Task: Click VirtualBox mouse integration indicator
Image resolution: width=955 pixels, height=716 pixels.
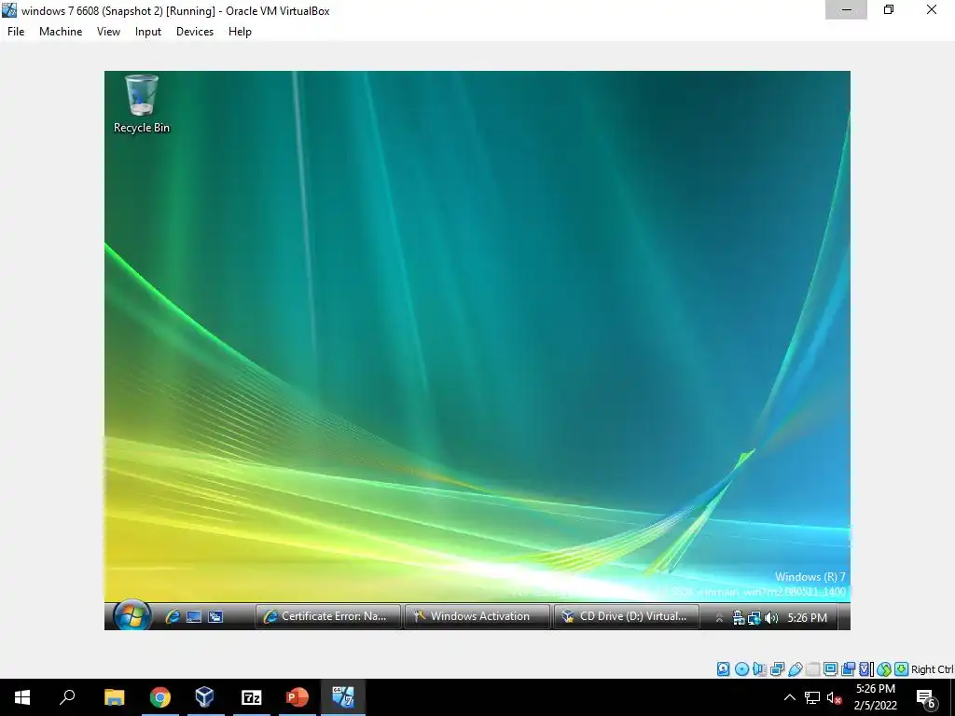Action: pos(884,669)
